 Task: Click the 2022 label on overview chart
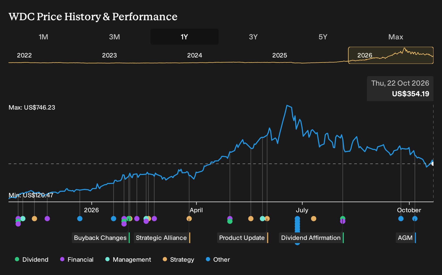24,55
